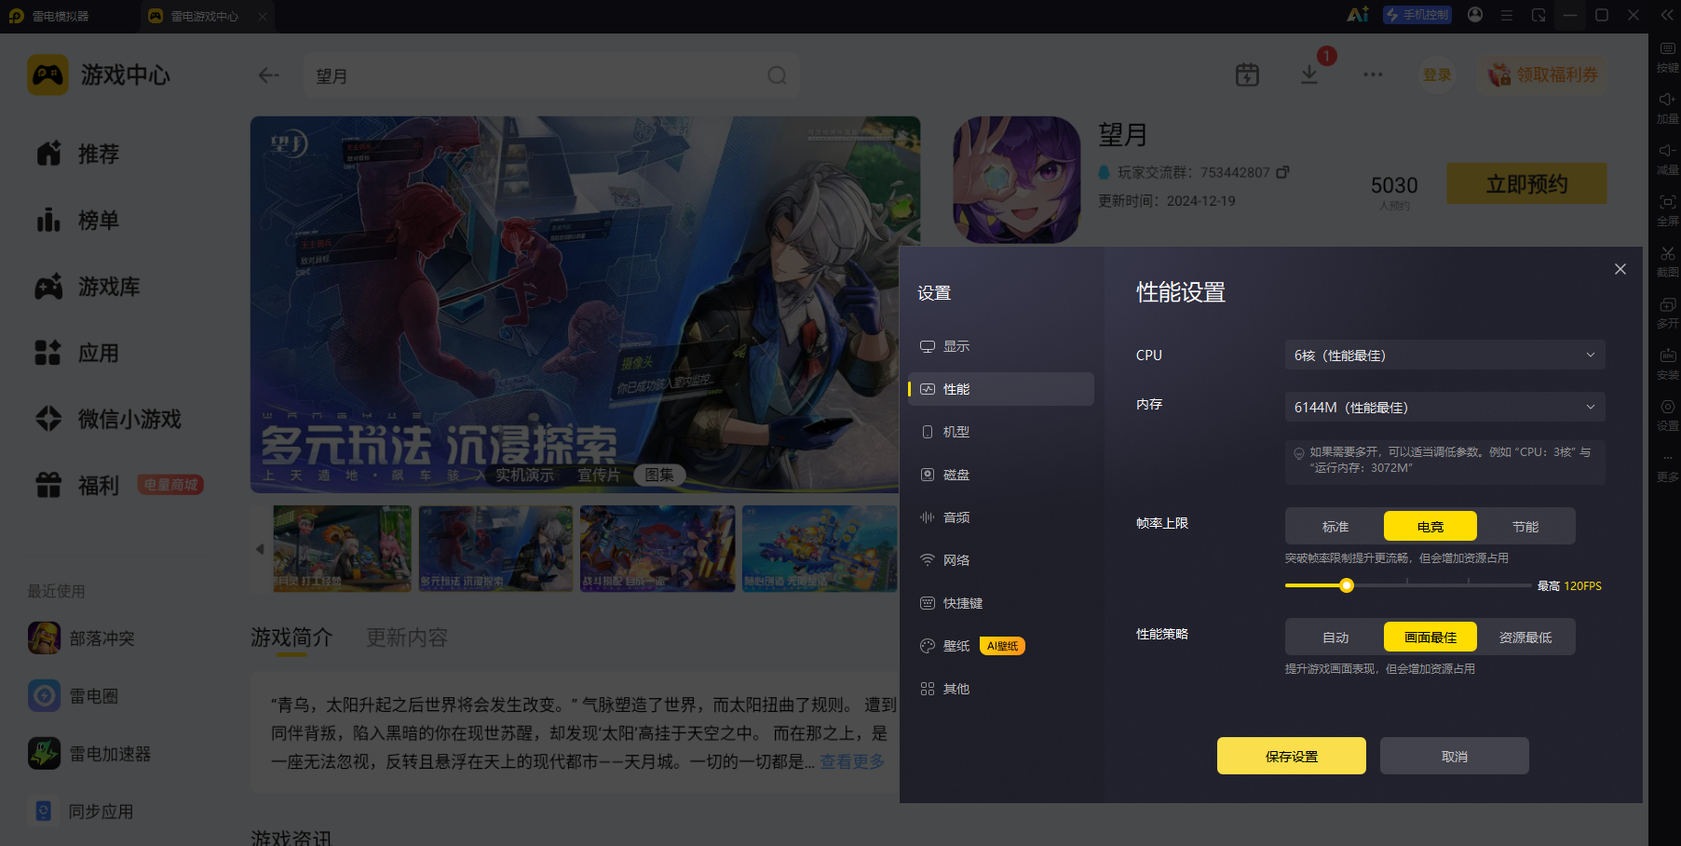Go to 微信小游戏 in the sidebar
The width and height of the screenshot is (1681, 846).
tap(108, 419)
